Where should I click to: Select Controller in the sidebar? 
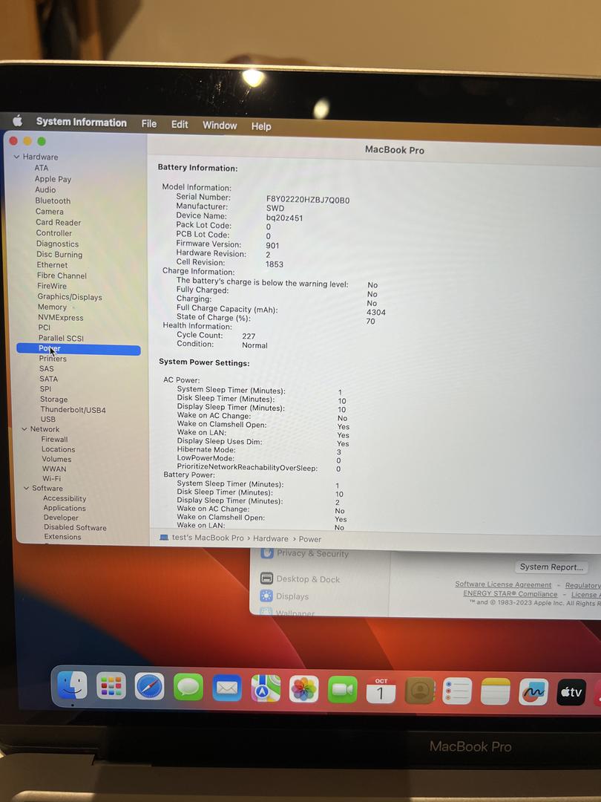pos(53,233)
